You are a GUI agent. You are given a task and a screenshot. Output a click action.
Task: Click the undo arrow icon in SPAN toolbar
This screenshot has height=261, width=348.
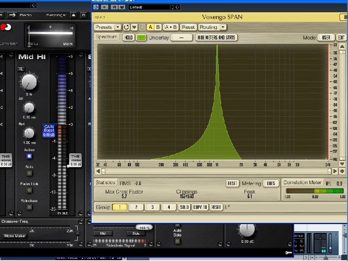(x=126, y=27)
